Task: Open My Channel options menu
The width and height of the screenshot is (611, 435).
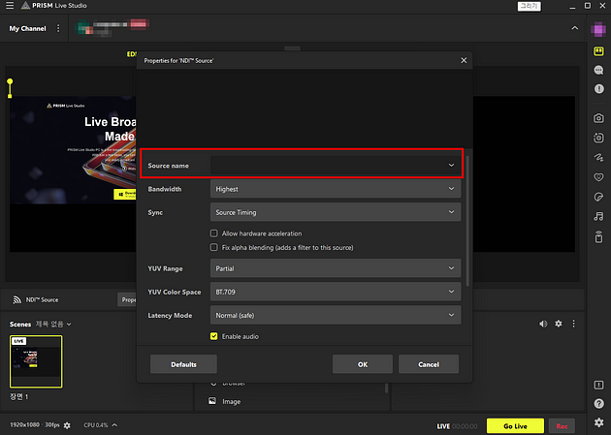Action: [x=58, y=28]
